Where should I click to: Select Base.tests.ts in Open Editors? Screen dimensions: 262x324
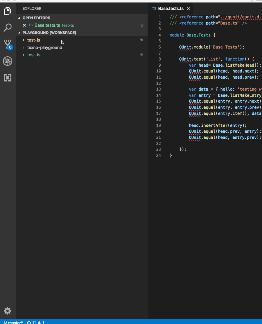tap(47, 25)
